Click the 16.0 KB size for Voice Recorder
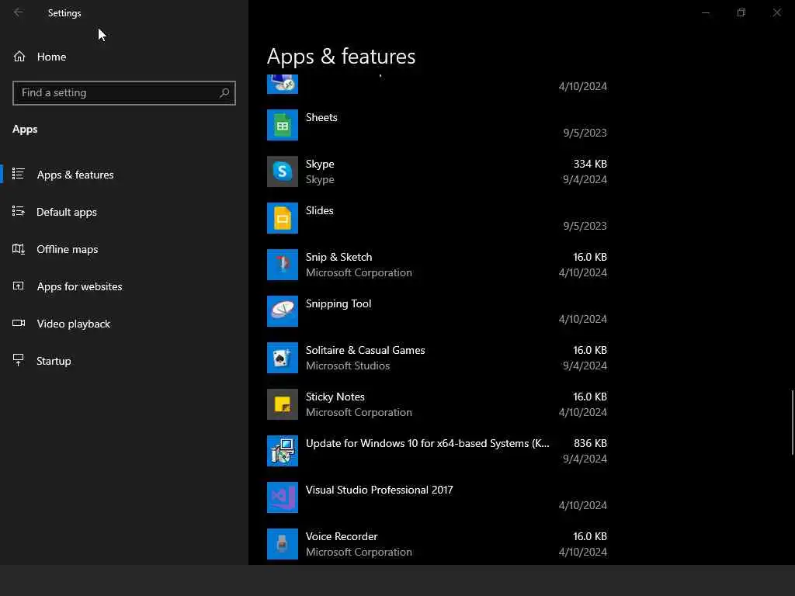Viewport: 795px width, 596px height. tap(590, 536)
